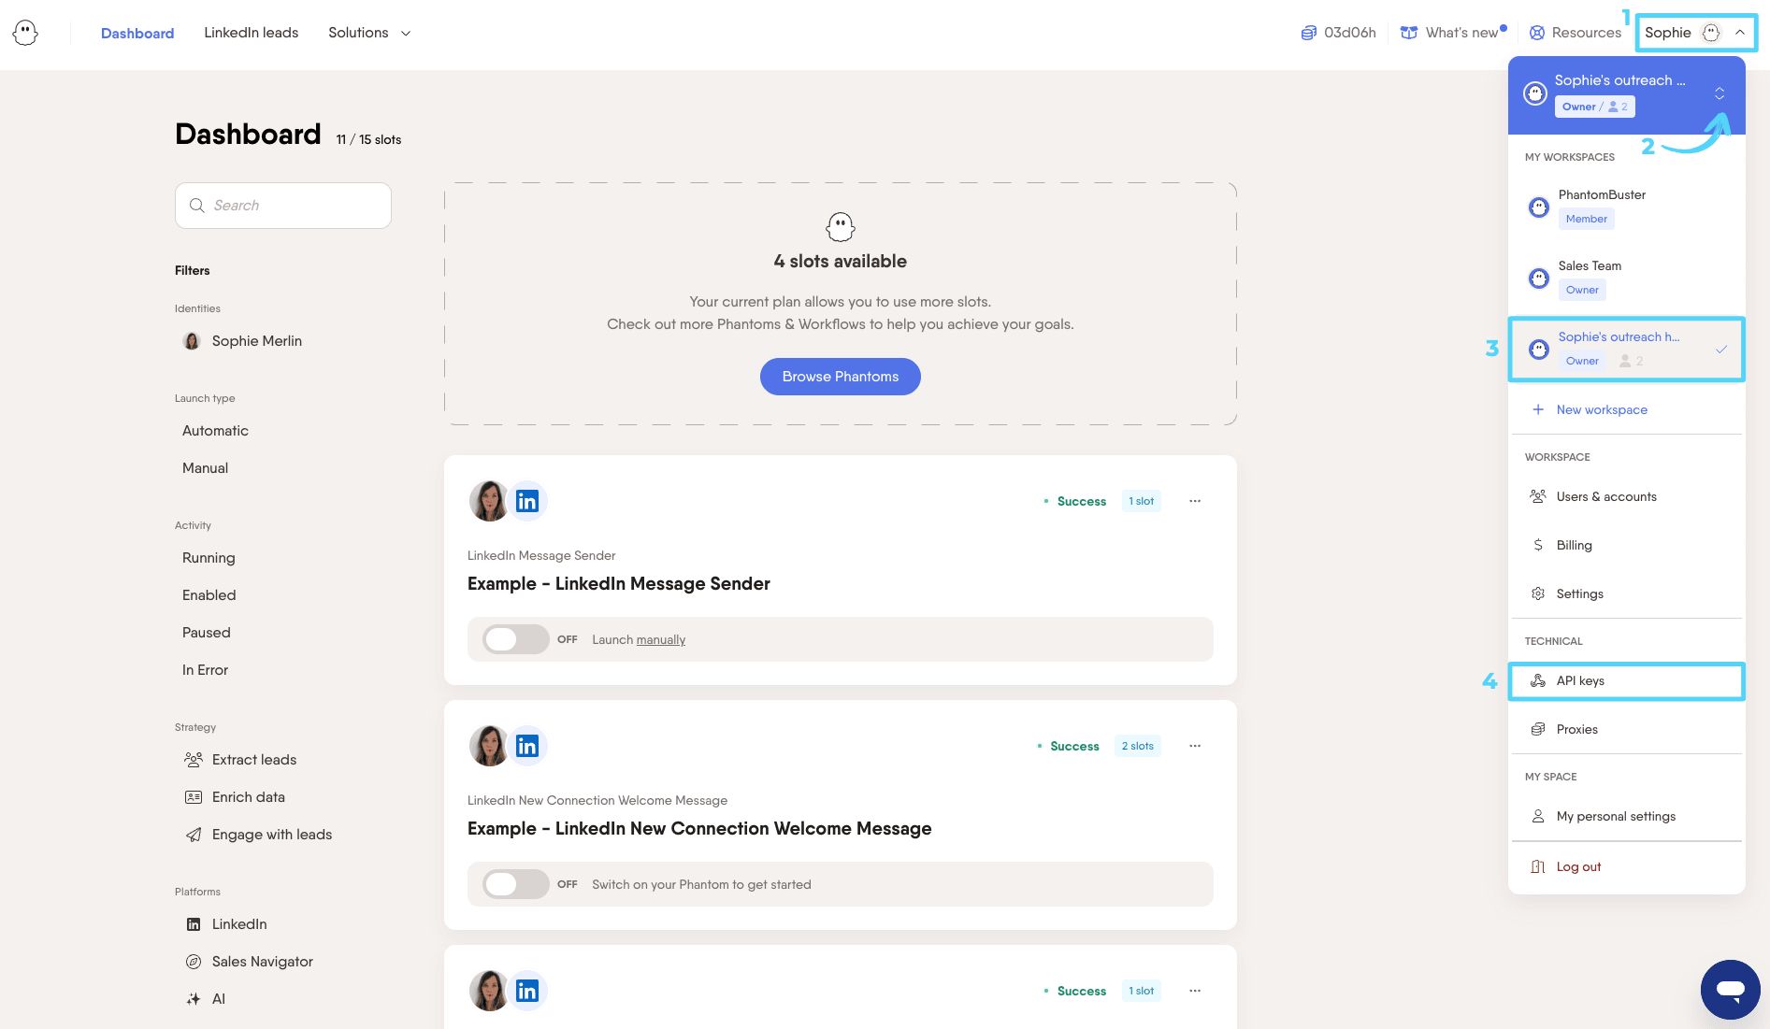Filter by Sales Navigator platform icon
This screenshot has width=1770, height=1029.
pyautogui.click(x=194, y=962)
